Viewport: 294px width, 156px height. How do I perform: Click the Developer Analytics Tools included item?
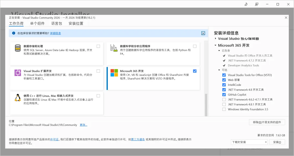pos(243,65)
